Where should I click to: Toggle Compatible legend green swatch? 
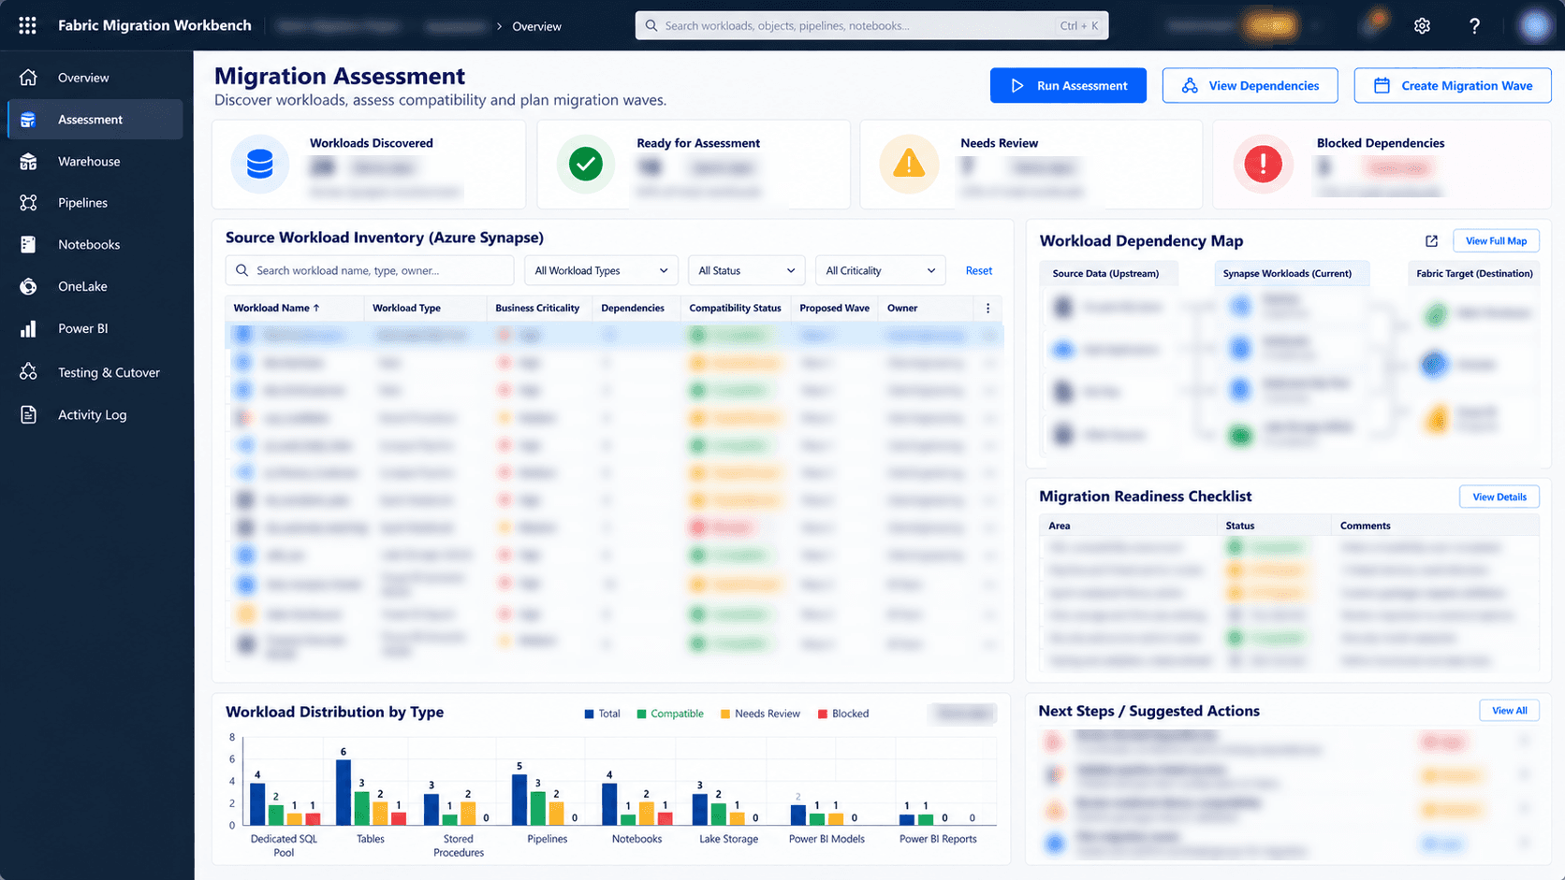coord(642,714)
